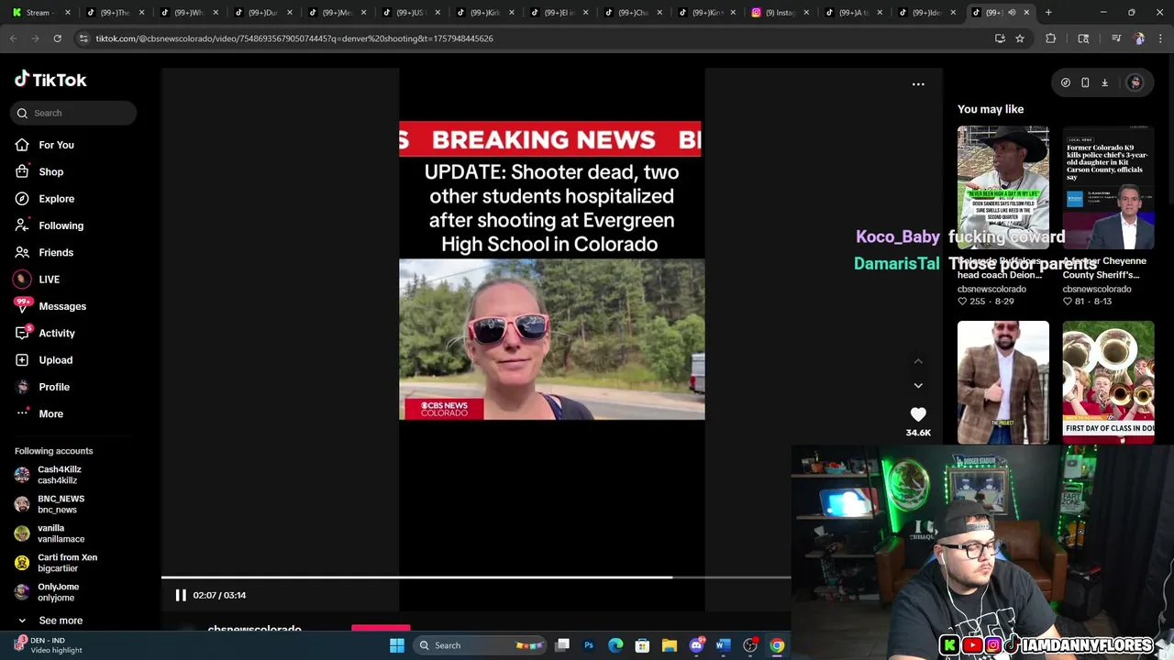1174x660 pixels.
Task: Open Microsoft Edge from the taskbar
Action: pos(615,645)
